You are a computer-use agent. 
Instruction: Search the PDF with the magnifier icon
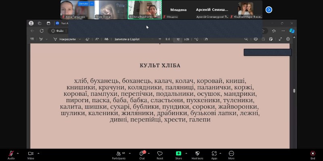tap(246, 39)
